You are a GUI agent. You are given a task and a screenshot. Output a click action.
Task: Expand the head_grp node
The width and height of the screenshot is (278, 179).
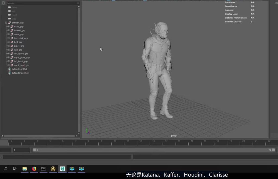(x=8, y=27)
